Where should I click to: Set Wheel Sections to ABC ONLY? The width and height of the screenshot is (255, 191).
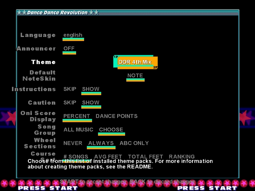tap(134, 143)
